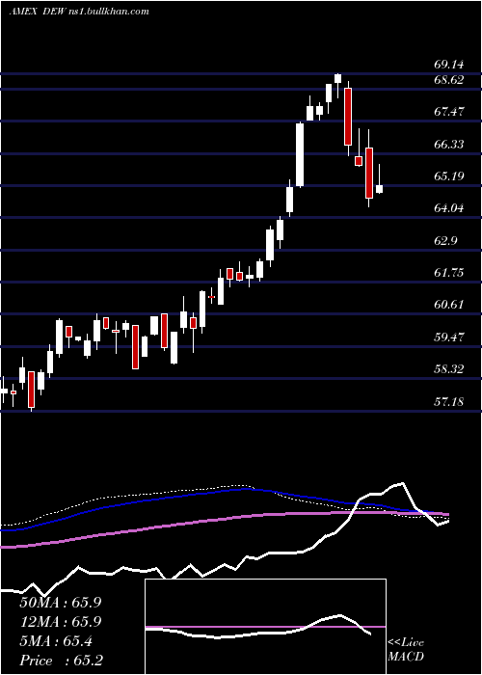The height and width of the screenshot is (675, 482).
Task: Click the 69.14 price level label
Action: 449,65
